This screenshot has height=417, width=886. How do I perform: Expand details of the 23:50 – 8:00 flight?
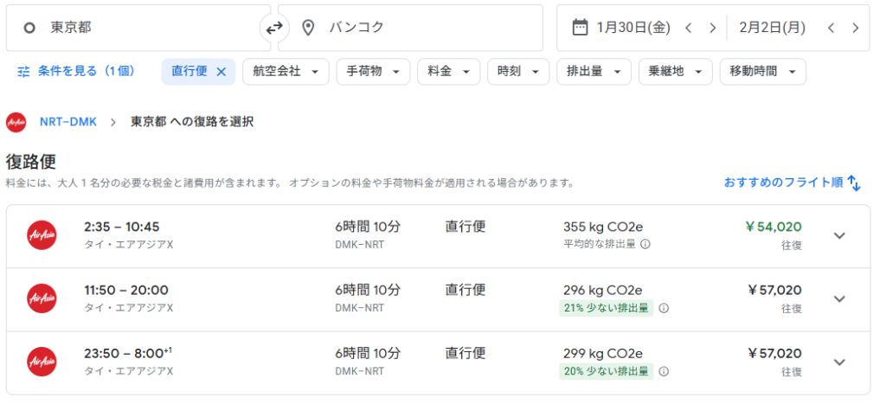(x=838, y=362)
